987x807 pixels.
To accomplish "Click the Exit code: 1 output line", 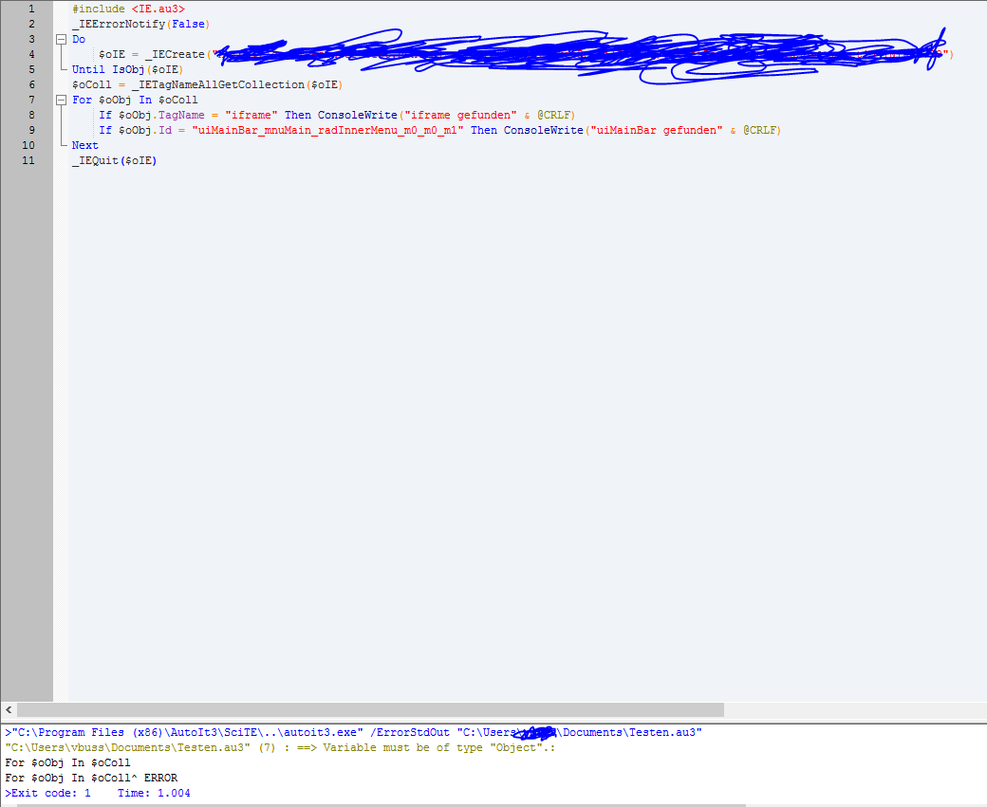I will (47, 793).
